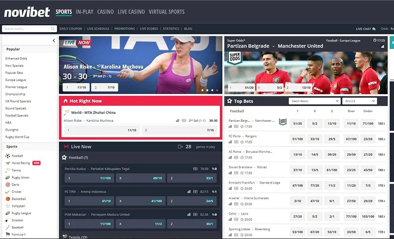Open the Live Schedule link
The image size is (394, 239).
tap(98, 29)
